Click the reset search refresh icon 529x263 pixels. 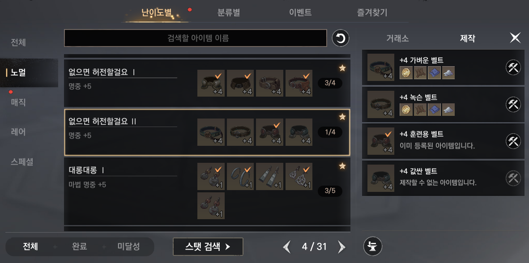[341, 38]
